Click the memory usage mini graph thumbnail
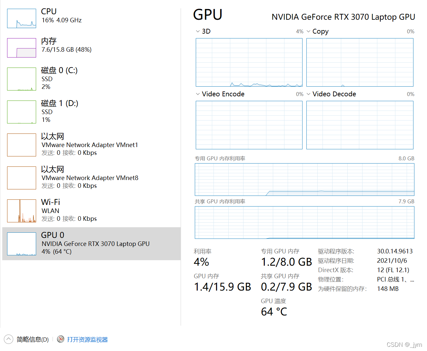The image size is (427, 351). tap(22, 48)
